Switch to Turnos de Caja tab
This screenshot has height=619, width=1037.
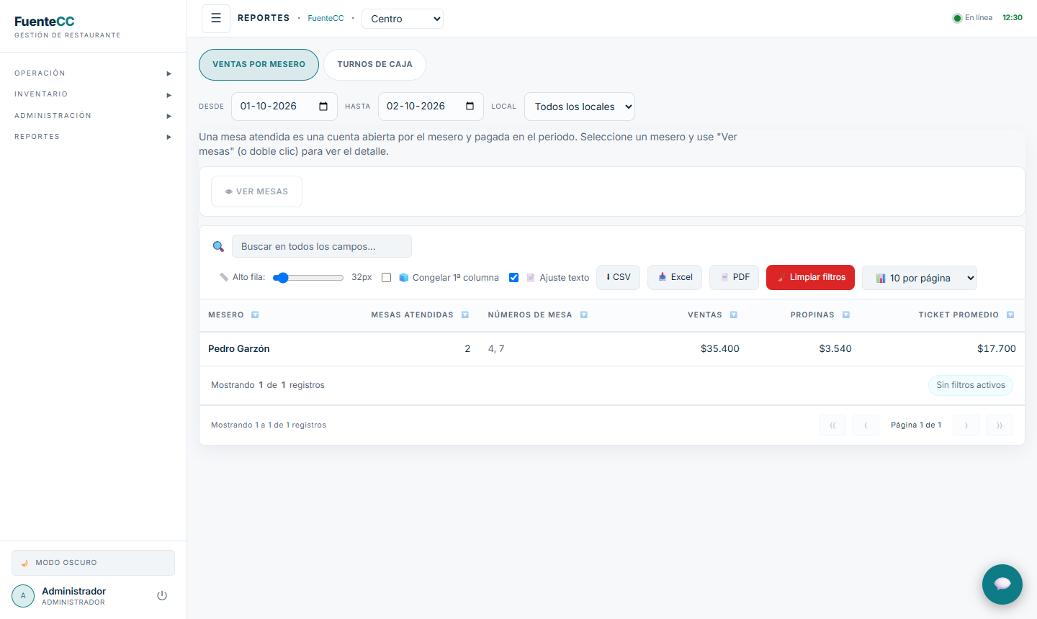374,65
